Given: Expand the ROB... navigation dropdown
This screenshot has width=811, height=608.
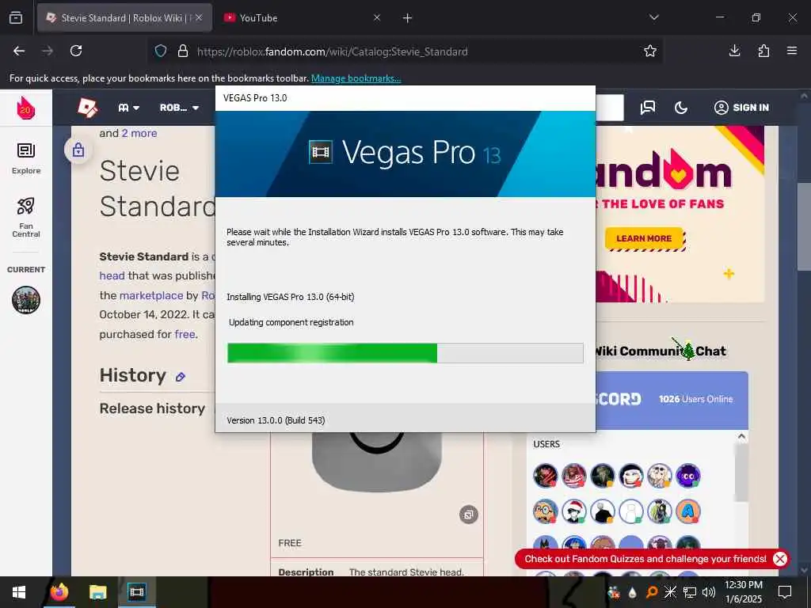Looking at the screenshot, I should [x=180, y=108].
